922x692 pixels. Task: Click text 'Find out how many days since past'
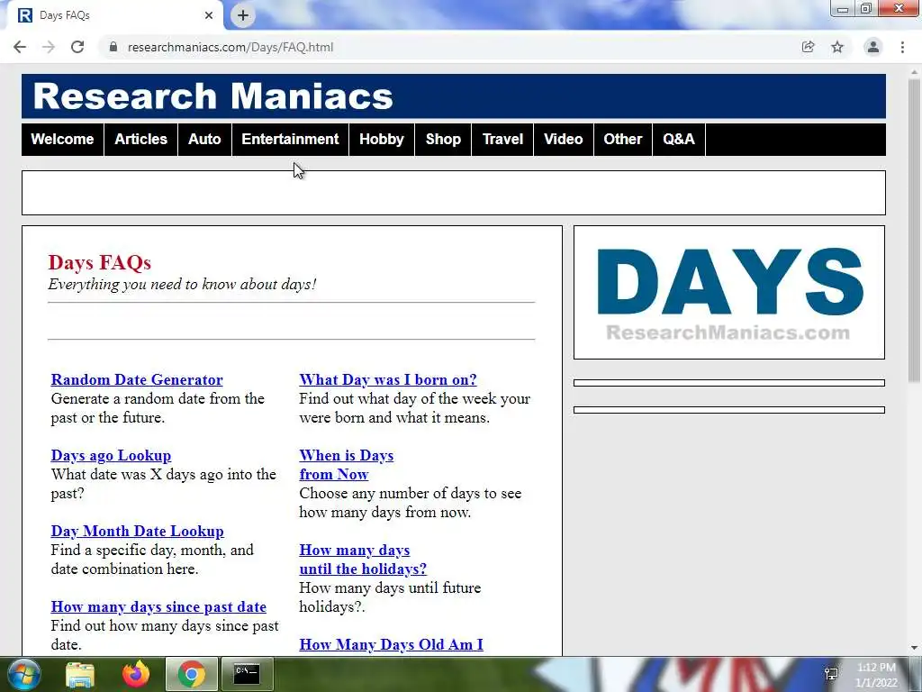point(165,625)
